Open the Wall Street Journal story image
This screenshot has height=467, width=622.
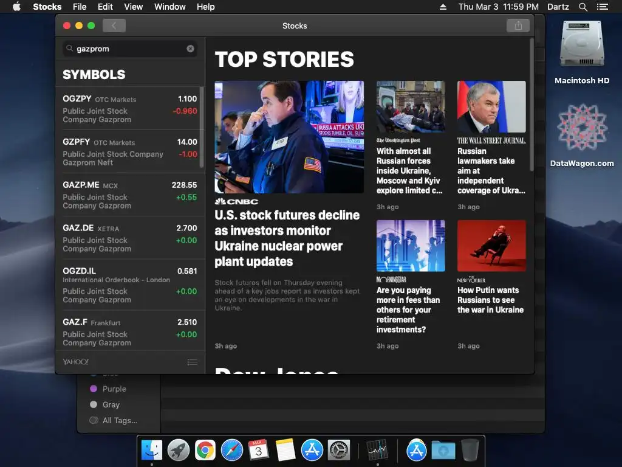(x=491, y=107)
